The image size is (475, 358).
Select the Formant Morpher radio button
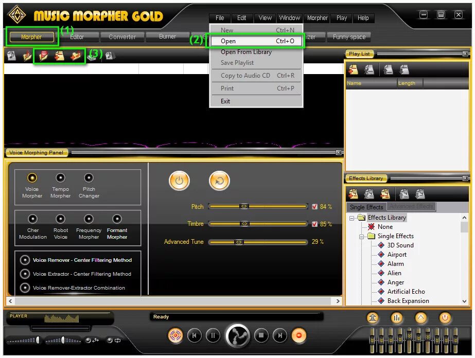(117, 219)
